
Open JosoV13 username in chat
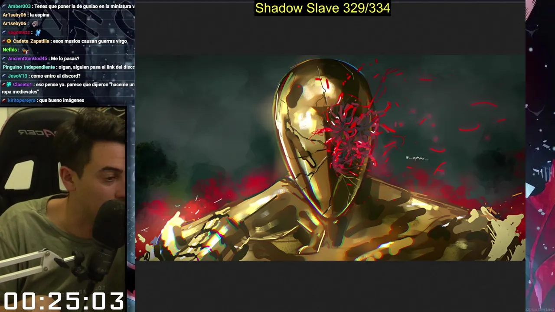pyautogui.click(x=17, y=76)
